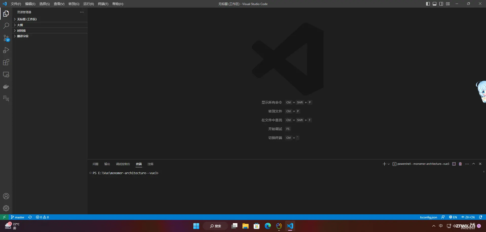Expand the 大纲 outline section

coord(50,25)
